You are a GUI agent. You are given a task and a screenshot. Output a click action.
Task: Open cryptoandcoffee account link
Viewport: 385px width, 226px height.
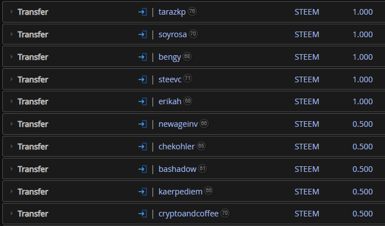[x=189, y=214]
